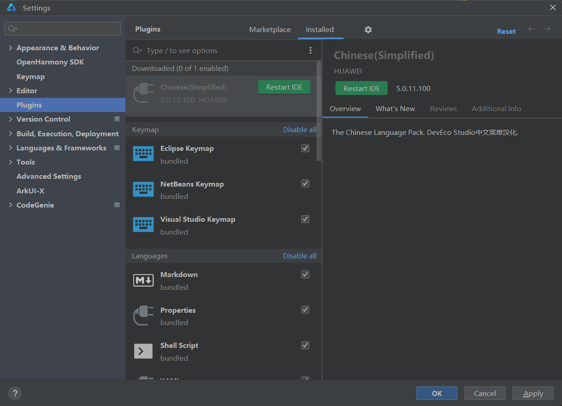Click the Shell Script terminal icon
The height and width of the screenshot is (406, 562).
(143, 351)
